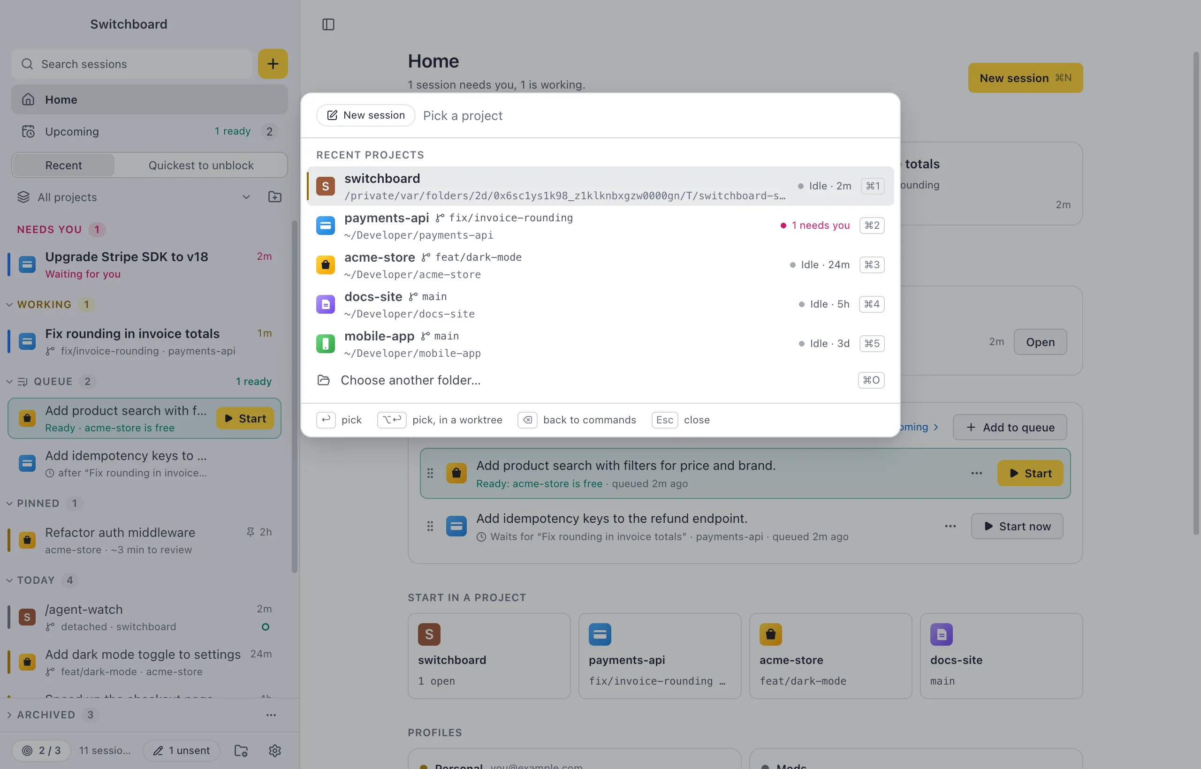1201x769 pixels.
Task: Open the /agent-watch session
Action: (x=145, y=618)
